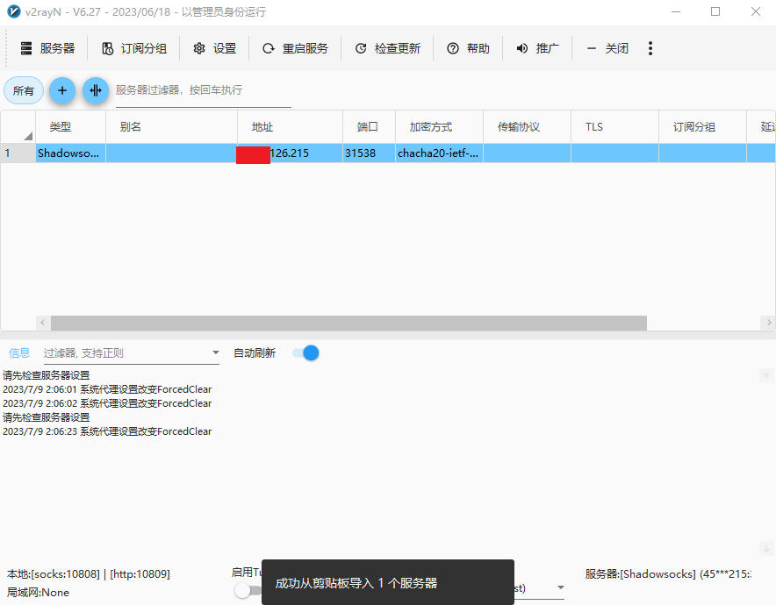Sort by the 别名 column header
776x605 pixels.
click(171, 127)
